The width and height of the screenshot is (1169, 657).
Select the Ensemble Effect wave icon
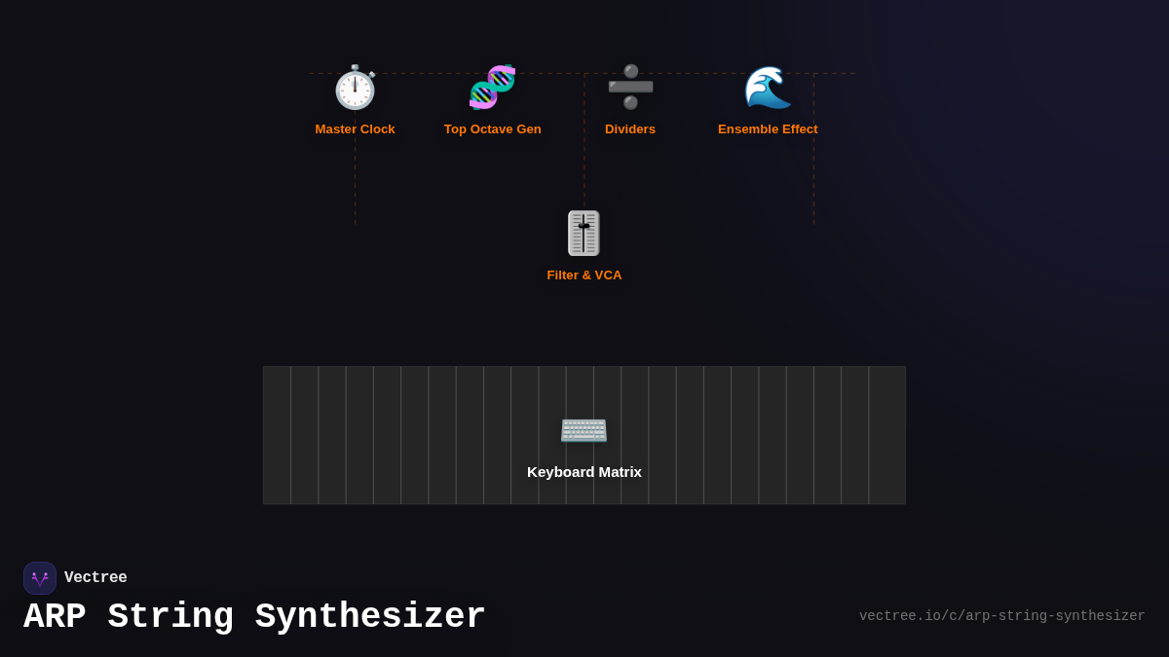pos(768,88)
